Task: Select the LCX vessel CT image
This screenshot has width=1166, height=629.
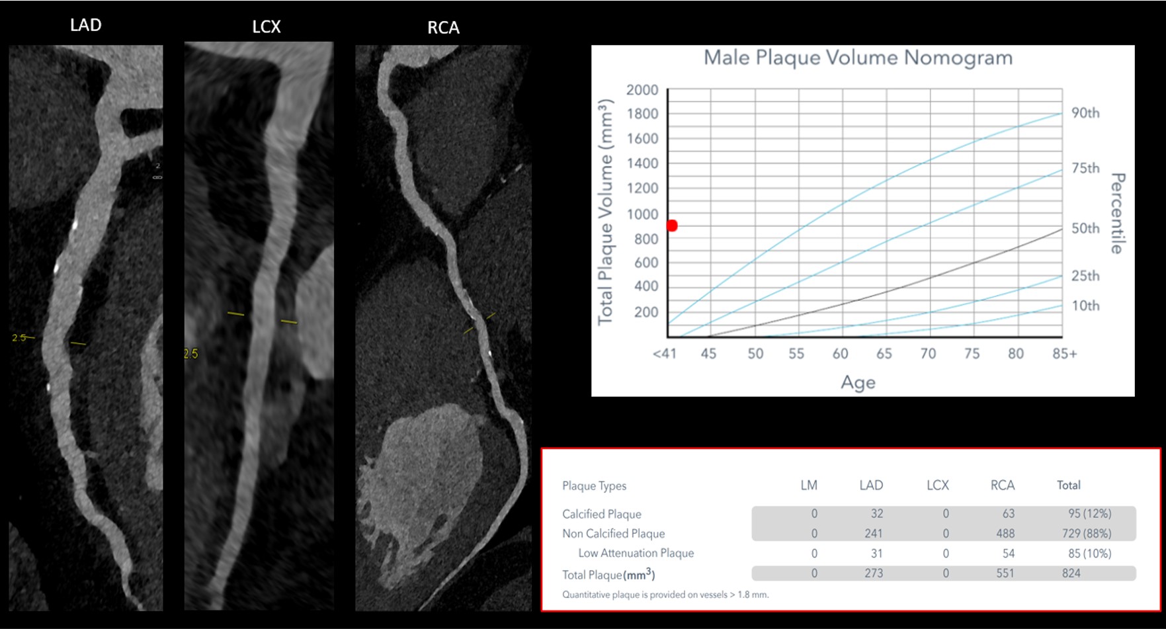Action: pyautogui.click(x=259, y=325)
